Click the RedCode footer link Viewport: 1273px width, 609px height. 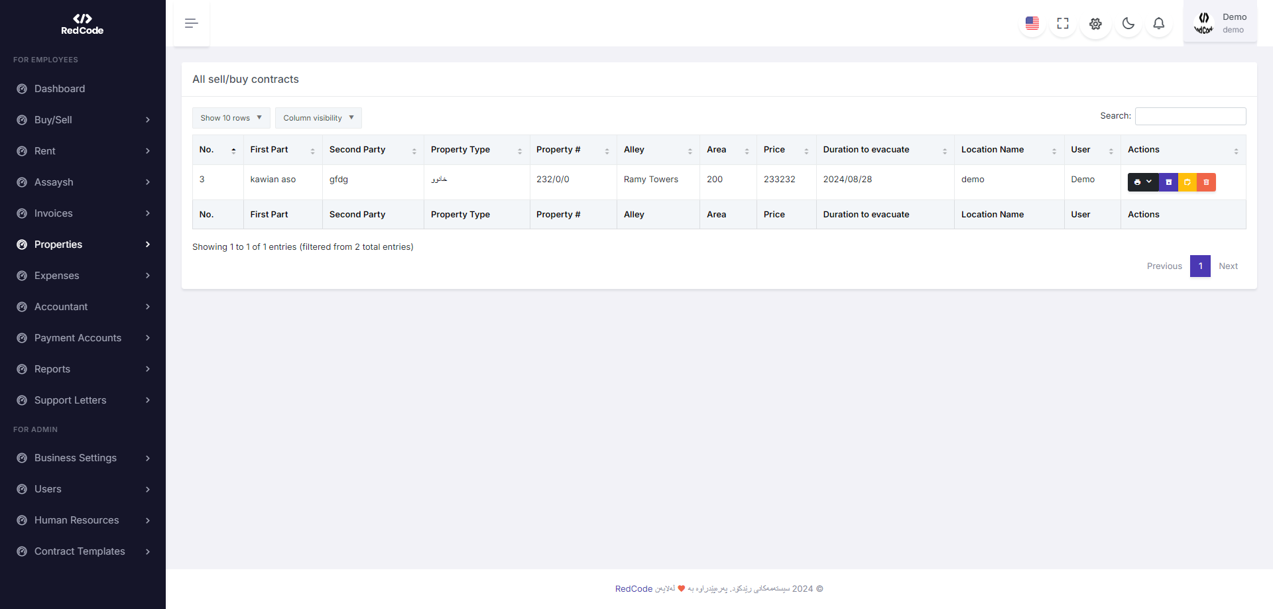tap(633, 589)
